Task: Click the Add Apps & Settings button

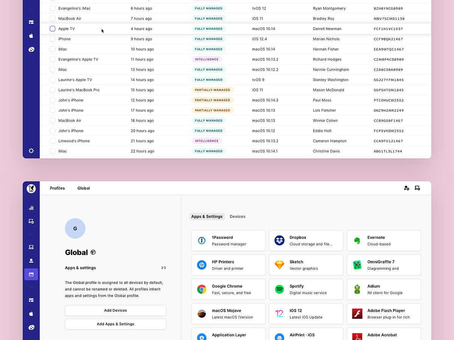Action: click(x=115, y=324)
